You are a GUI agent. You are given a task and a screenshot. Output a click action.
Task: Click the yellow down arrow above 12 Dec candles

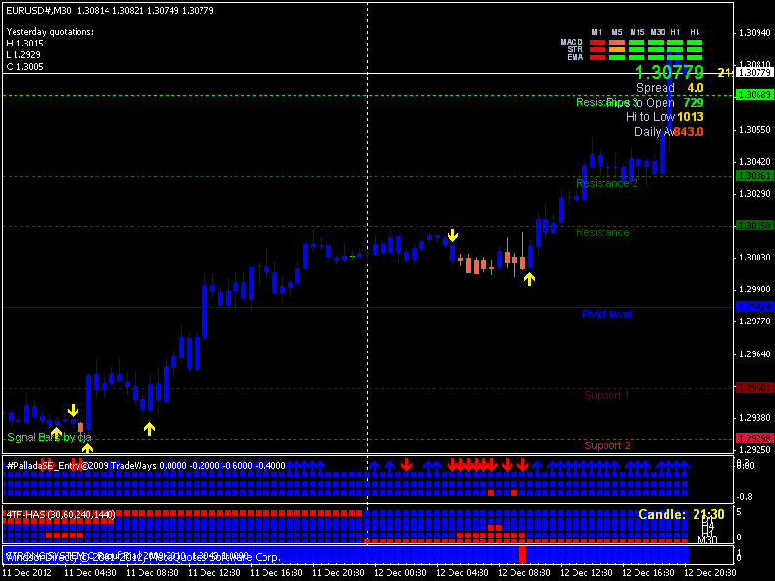tap(452, 235)
